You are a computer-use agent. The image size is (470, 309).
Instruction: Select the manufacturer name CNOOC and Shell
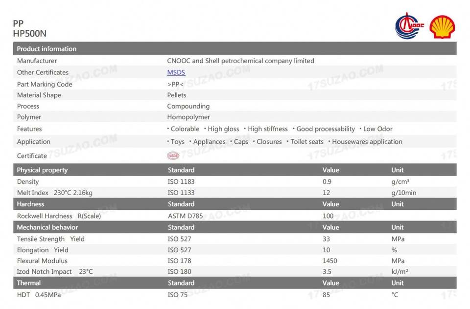[x=241, y=61]
